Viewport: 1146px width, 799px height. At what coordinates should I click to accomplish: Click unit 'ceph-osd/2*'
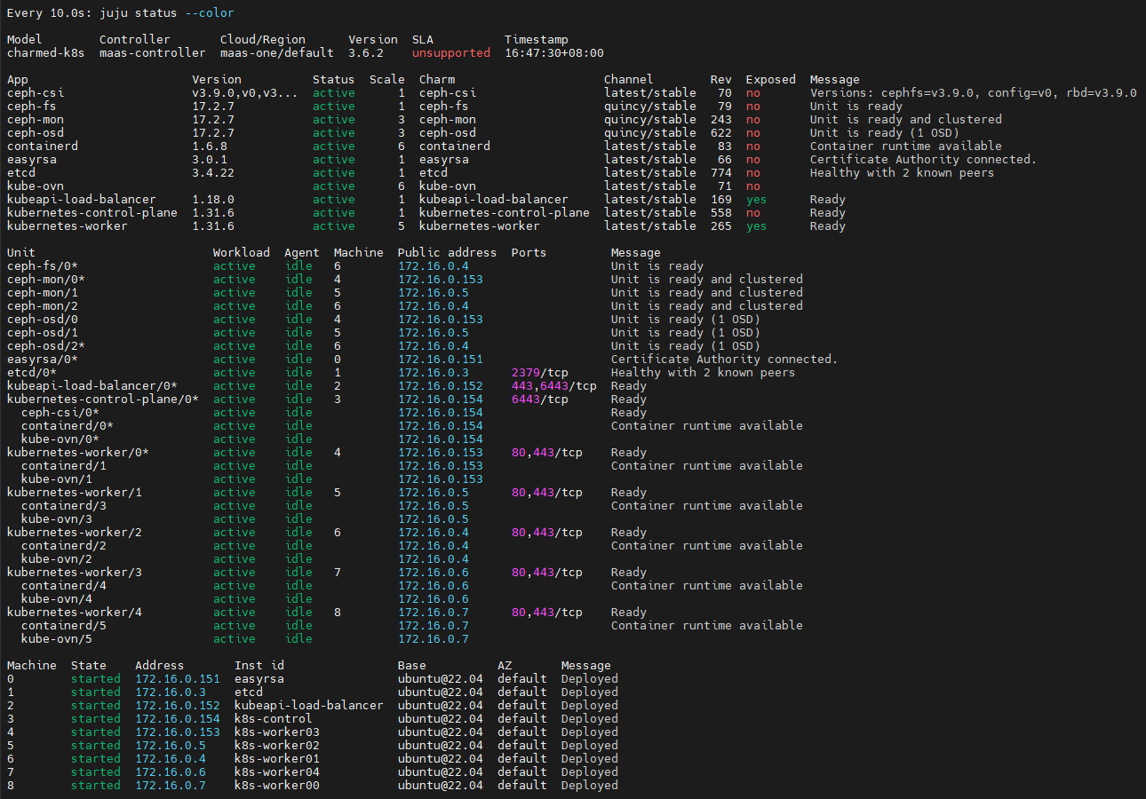46,346
